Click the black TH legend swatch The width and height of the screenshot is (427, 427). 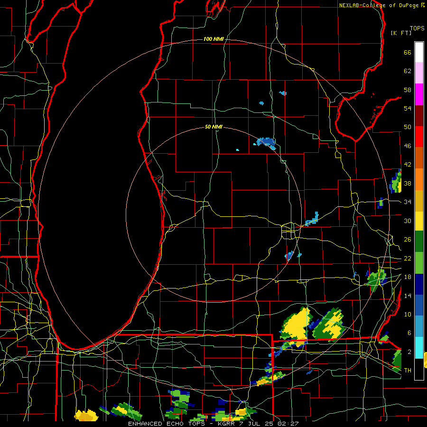[419, 369]
